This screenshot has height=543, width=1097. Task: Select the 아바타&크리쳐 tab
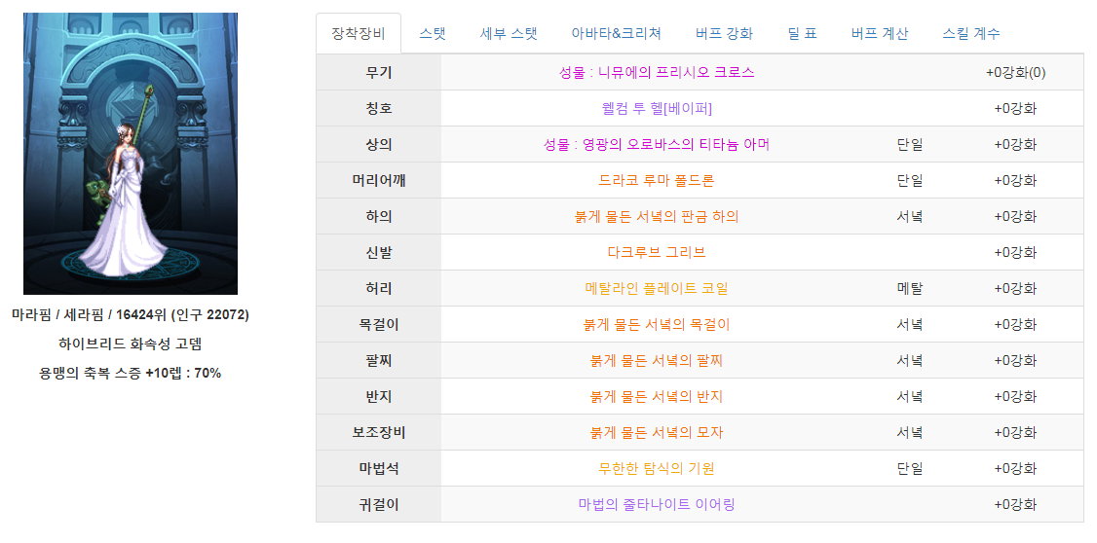click(x=616, y=33)
